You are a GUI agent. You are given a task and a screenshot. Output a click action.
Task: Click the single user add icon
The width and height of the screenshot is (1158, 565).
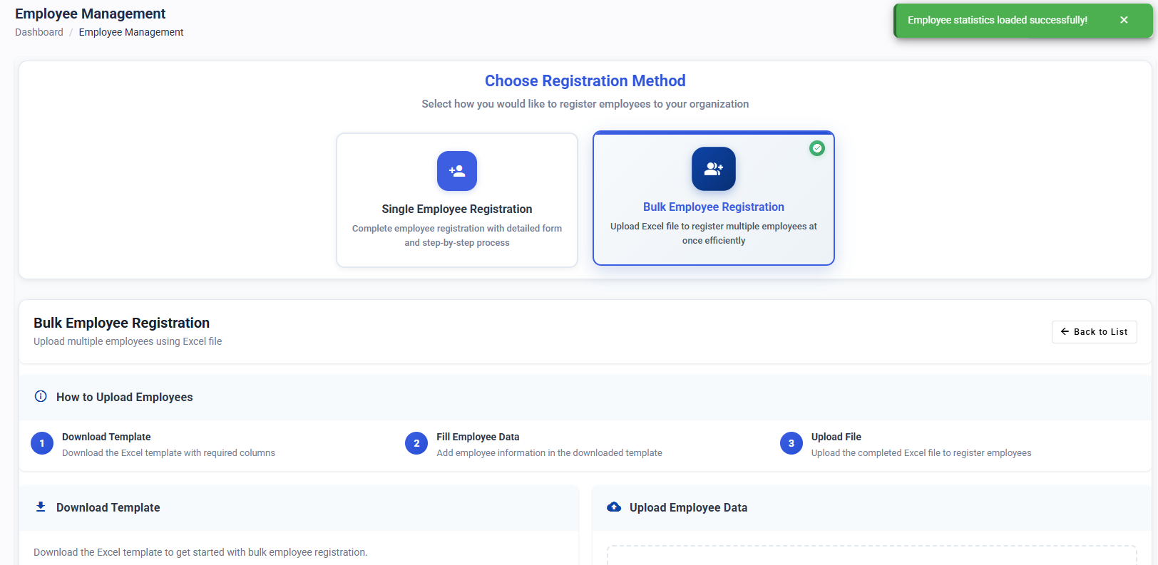pos(457,171)
